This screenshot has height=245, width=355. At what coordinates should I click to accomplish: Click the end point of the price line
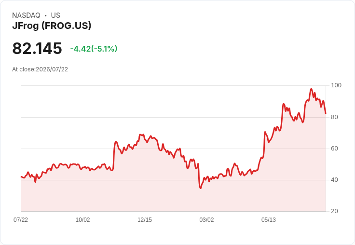click(326, 113)
